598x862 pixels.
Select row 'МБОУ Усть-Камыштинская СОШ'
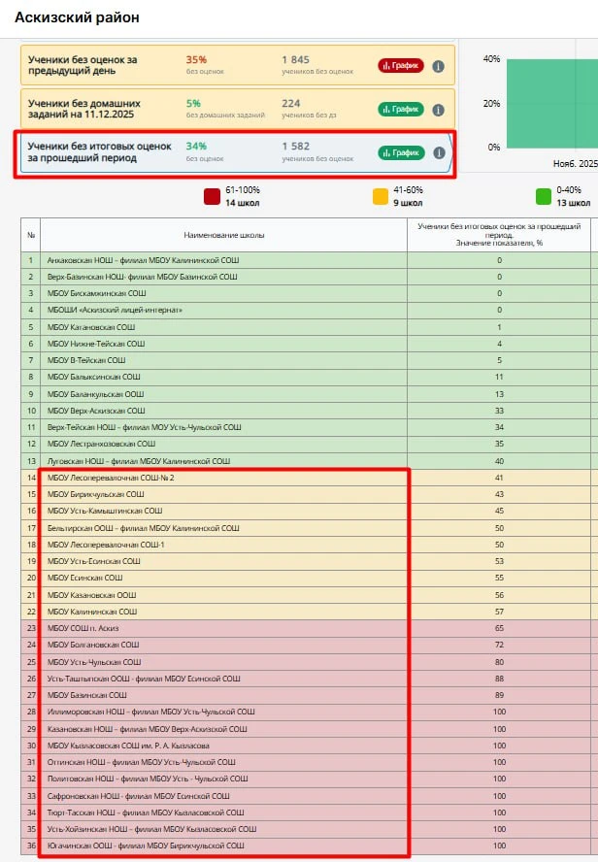(x=306, y=511)
